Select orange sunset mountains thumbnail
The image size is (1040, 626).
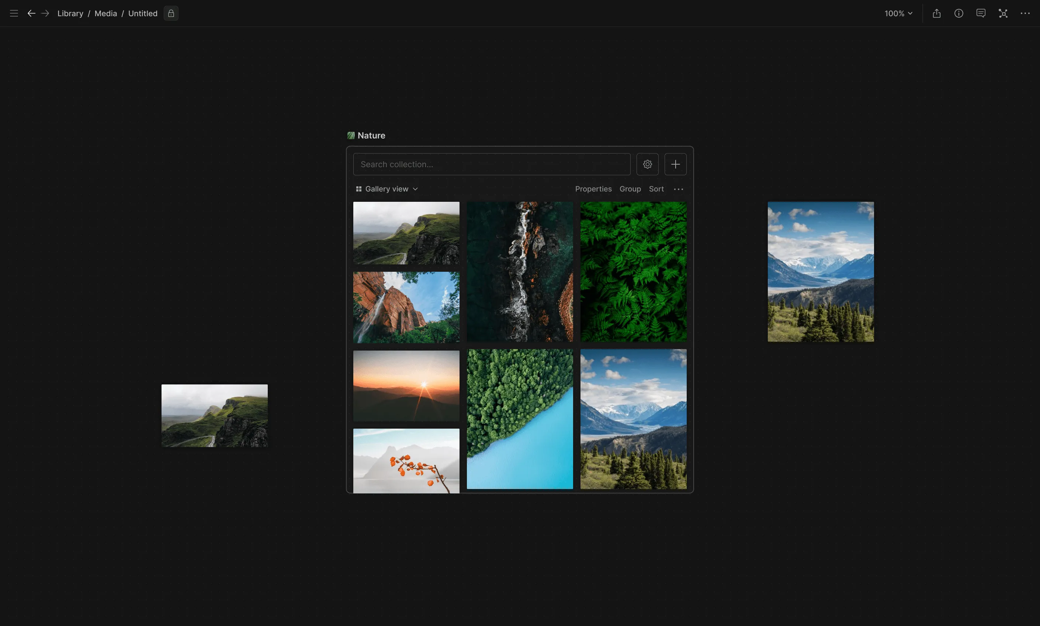406,386
